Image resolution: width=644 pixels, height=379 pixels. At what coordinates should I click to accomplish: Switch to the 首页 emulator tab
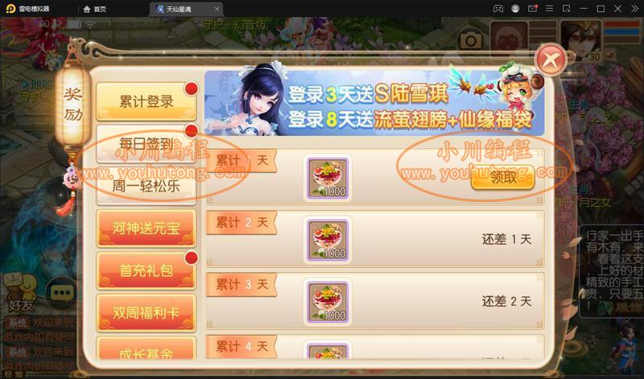point(95,9)
